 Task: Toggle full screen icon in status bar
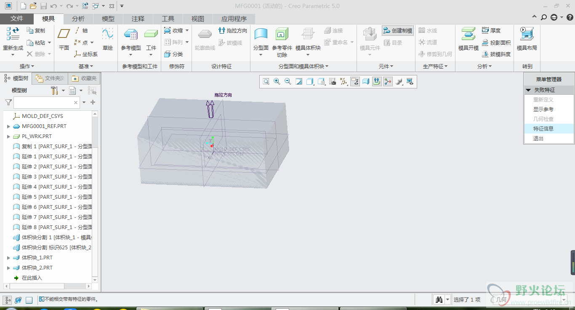(x=29, y=300)
